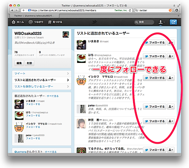Open @honeybeeplus profile name in main list

(103, 55)
